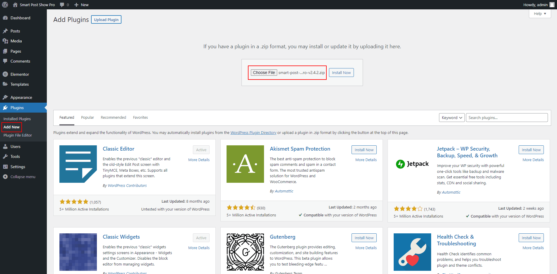This screenshot has height=274, width=557.
Task: Open the Keyword search type dropdown
Action: [x=452, y=118]
